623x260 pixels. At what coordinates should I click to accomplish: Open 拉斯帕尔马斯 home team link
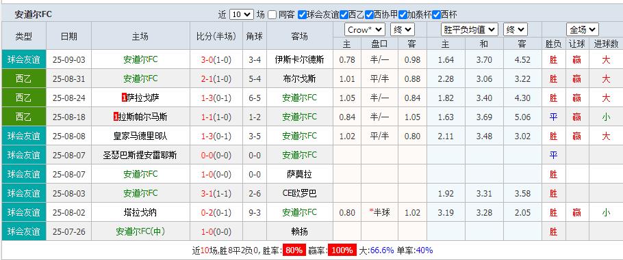pos(142,117)
